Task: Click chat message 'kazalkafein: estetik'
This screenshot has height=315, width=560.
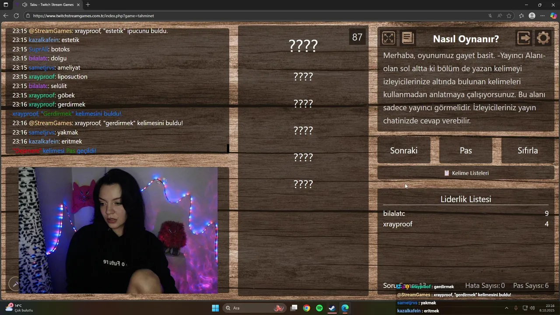Action: click(46, 40)
